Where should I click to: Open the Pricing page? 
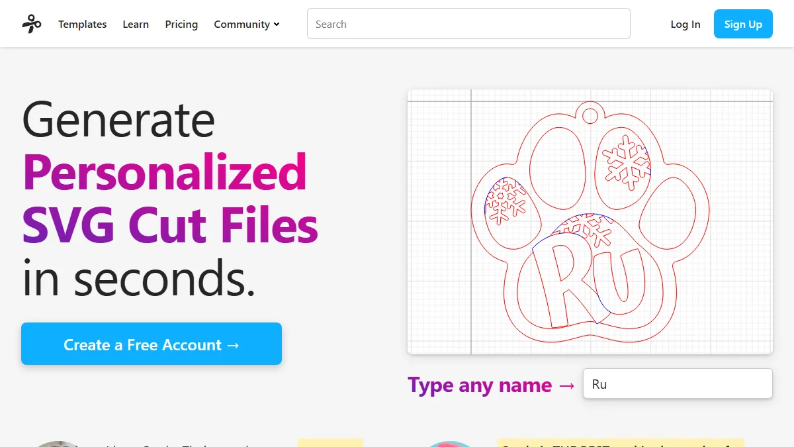point(181,24)
